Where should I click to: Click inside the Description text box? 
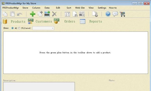click(x=39, y=86)
